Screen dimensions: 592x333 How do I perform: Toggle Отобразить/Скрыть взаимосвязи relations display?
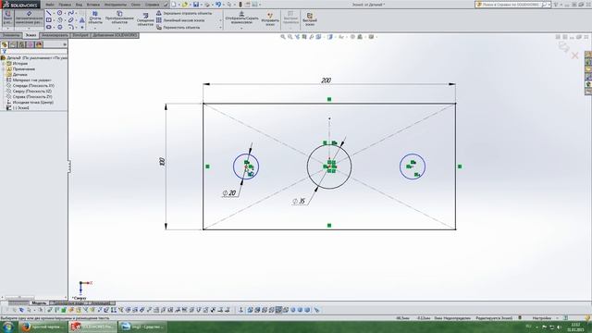241,18
